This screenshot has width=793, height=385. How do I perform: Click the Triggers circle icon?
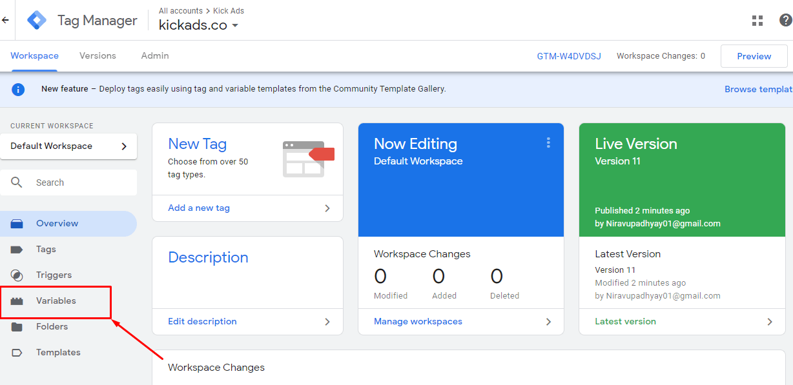click(x=17, y=275)
